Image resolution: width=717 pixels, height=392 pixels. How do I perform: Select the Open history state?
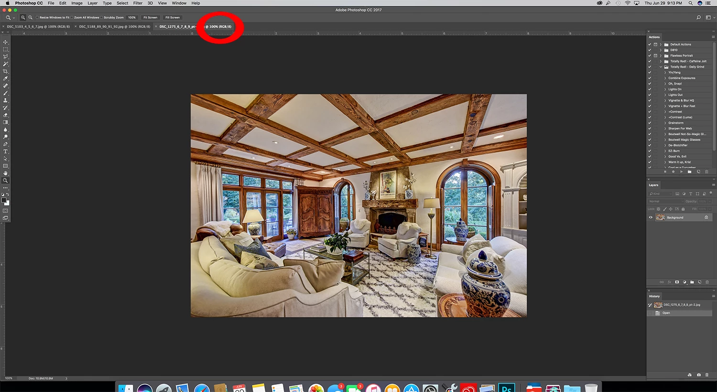(679, 313)
